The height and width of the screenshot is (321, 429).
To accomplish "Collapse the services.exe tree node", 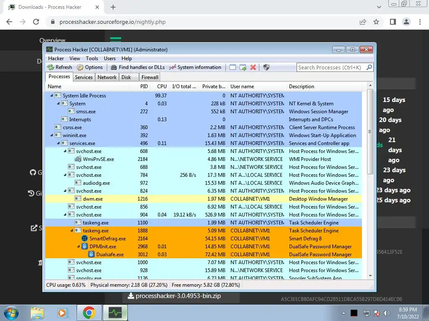I will (x=58, y=143).
